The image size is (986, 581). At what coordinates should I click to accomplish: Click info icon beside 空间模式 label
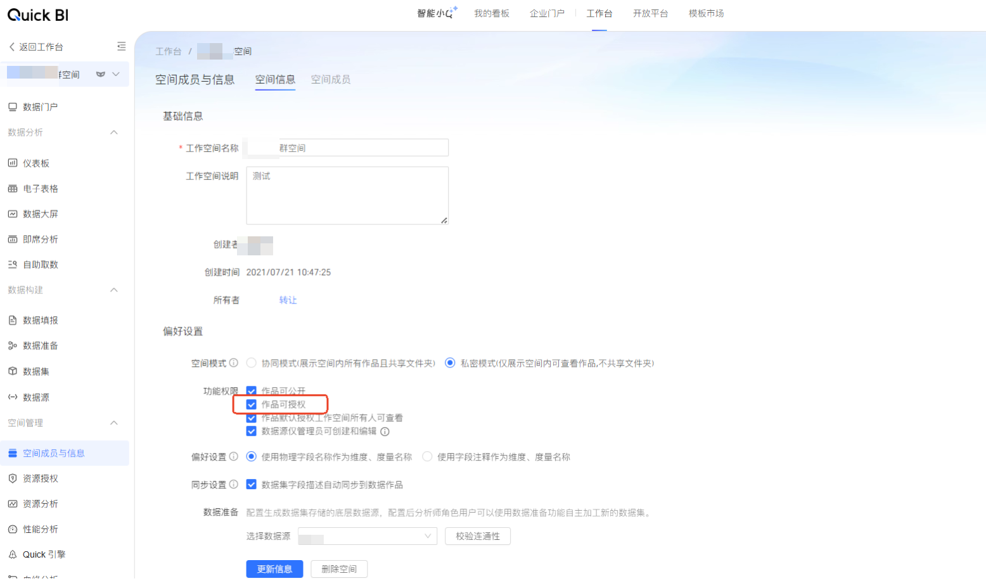234,363
